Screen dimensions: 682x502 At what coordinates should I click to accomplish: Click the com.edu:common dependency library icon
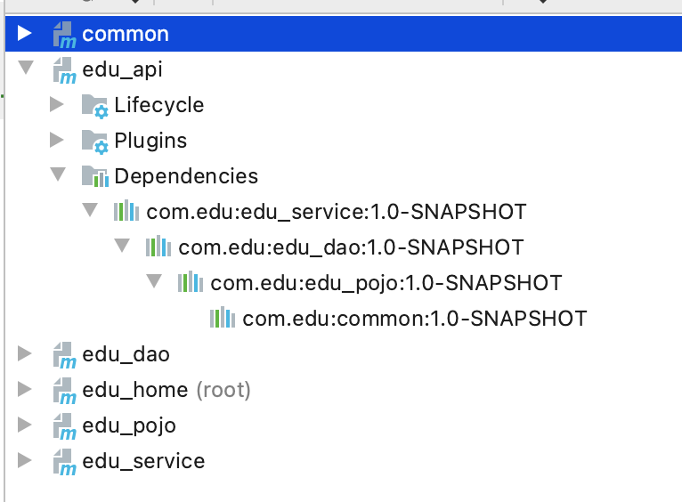point(223,318)
